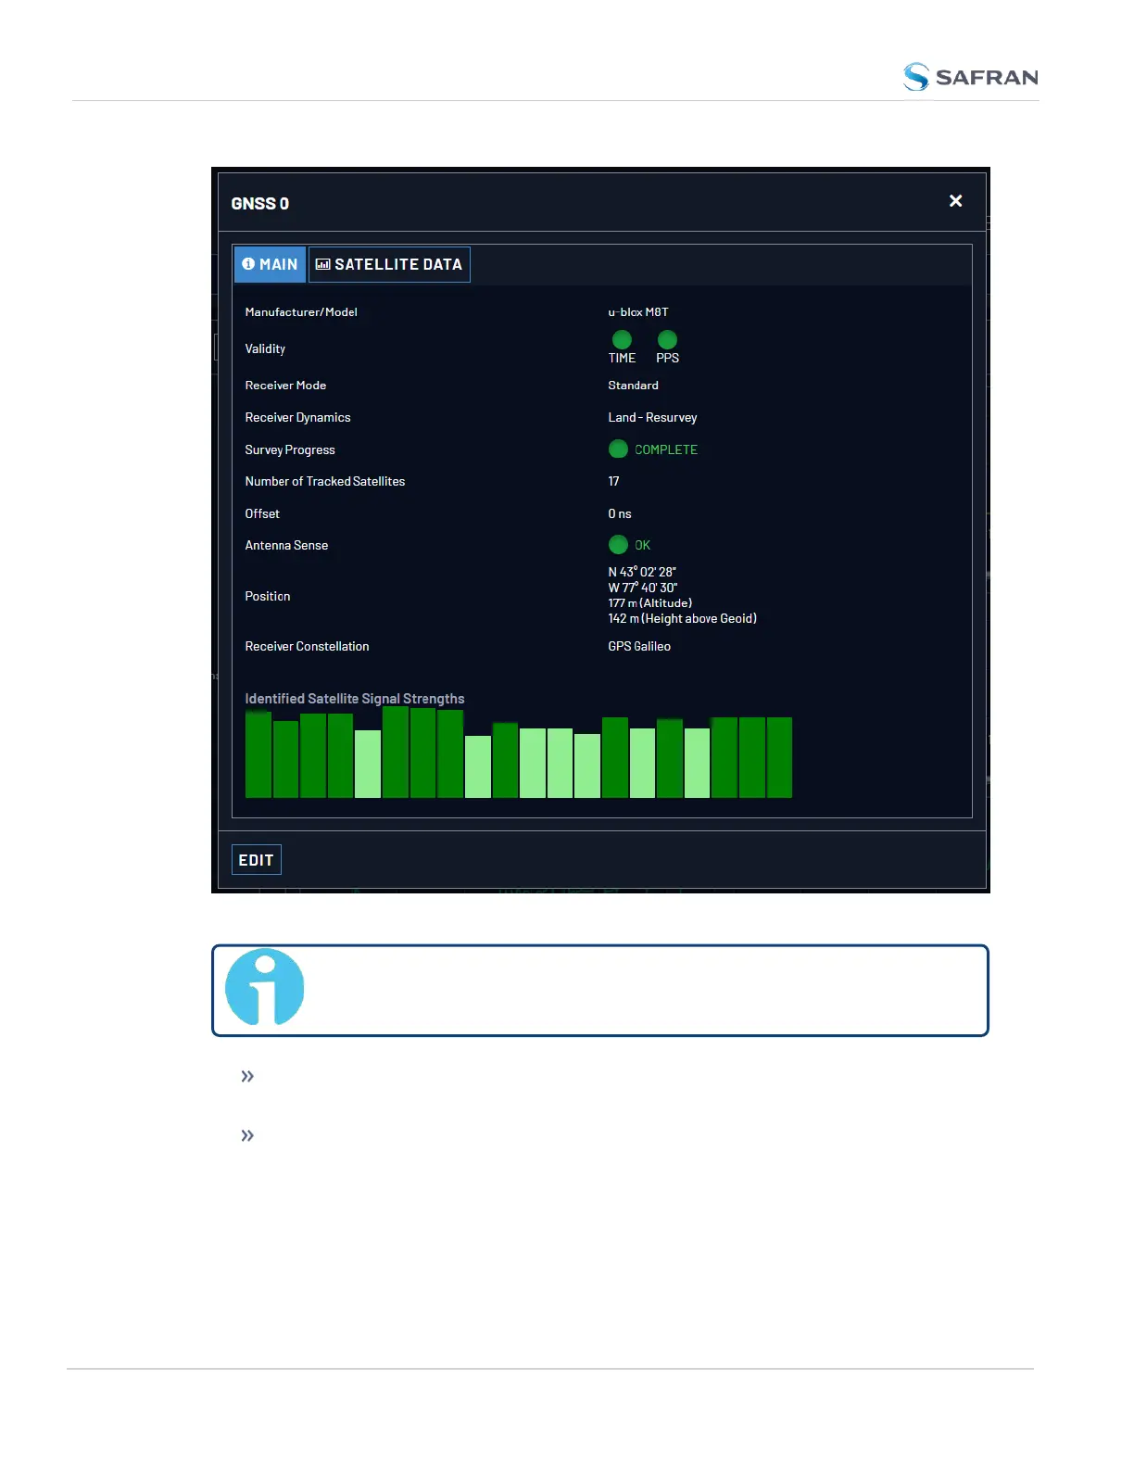
Task: Click the Safran logo
Action: [970, 77]
